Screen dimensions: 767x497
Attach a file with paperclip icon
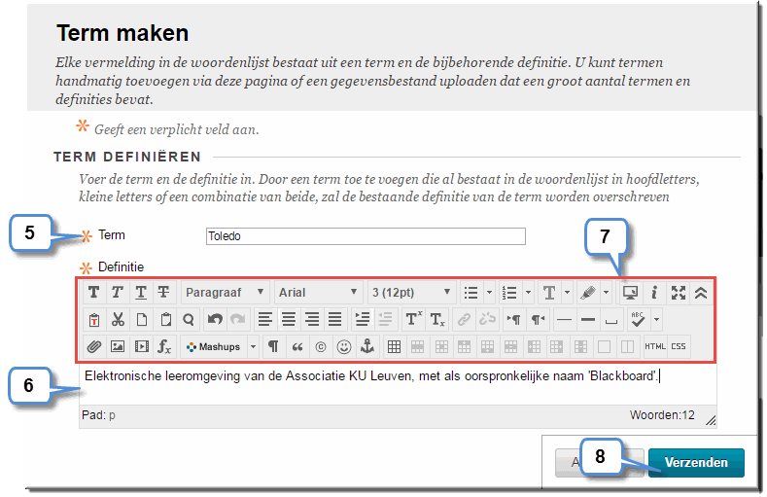pos(94,347)
